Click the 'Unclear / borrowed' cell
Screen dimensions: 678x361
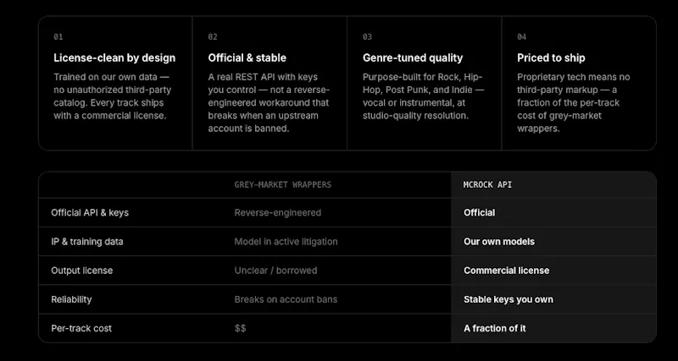275,271
